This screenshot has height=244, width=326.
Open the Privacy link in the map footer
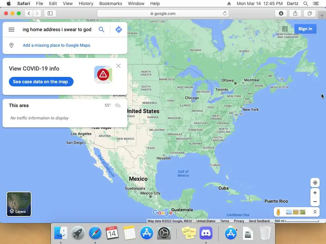pos(239,221)
